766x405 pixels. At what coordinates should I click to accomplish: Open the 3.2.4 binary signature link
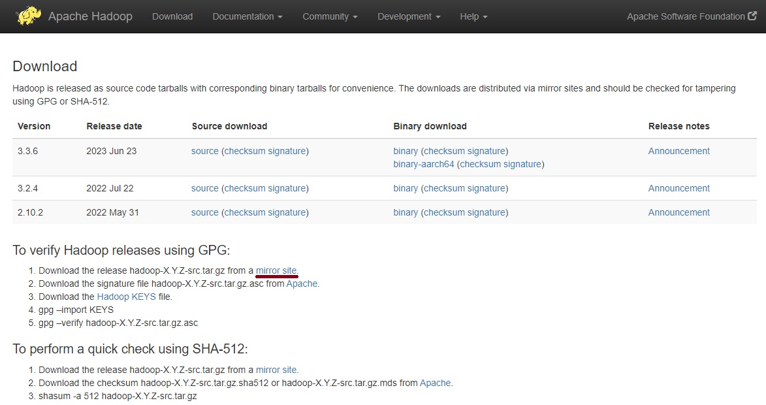[486, 188]
